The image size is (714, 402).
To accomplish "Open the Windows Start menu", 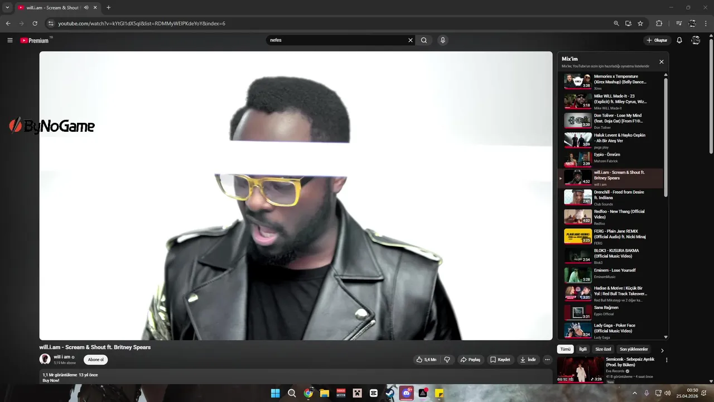I will tap(275, 393).
